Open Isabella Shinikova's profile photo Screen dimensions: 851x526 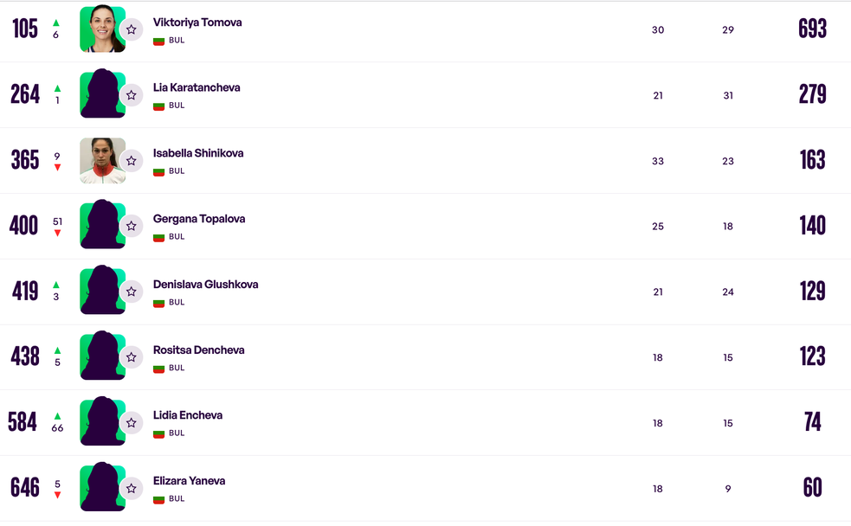(x=101, y=161)
